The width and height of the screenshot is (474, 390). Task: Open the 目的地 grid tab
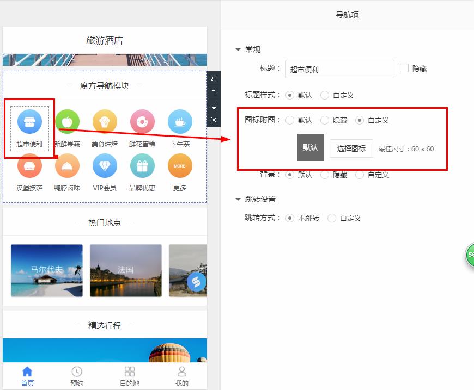tap(130, 376)
